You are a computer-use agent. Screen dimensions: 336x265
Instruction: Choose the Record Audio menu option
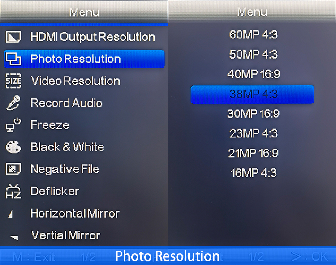pyautogui.click(x=66, y=103)
